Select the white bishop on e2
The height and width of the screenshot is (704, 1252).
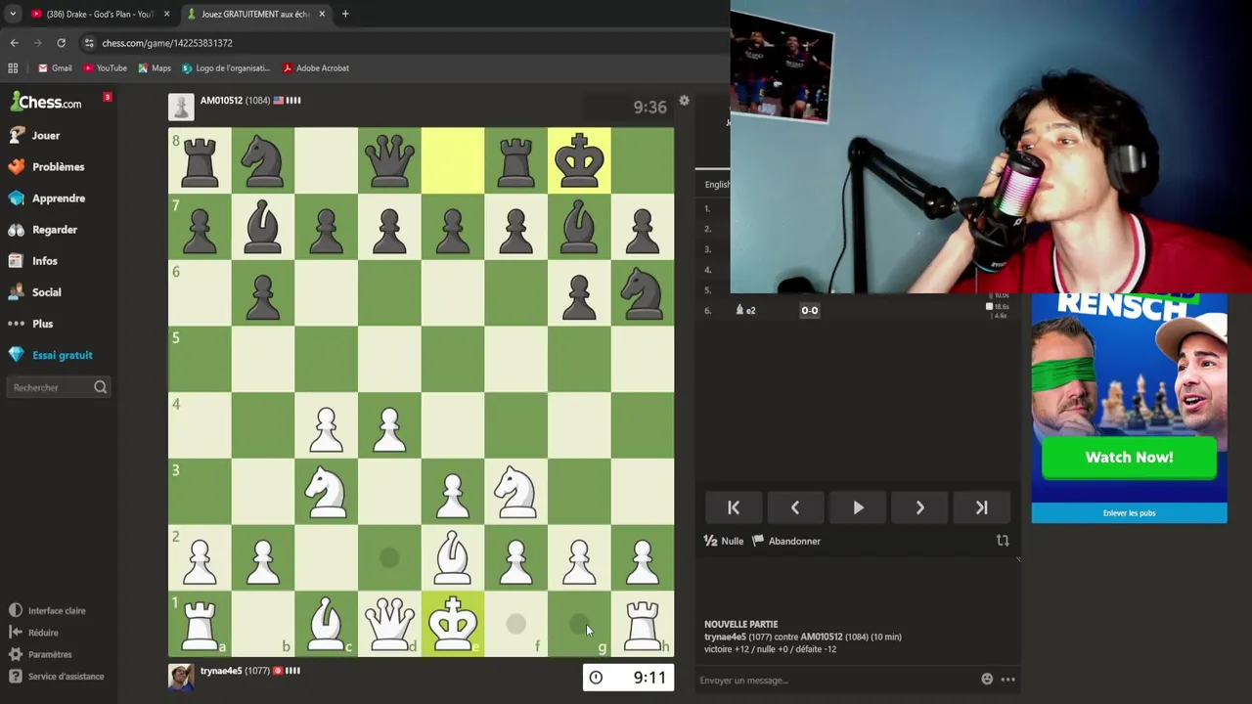pyautogui.click(x=453, y=557)
